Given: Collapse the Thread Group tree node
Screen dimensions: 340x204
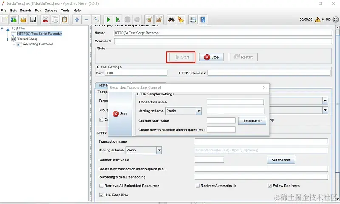Looking at the screenshot, I should (8, 39).
